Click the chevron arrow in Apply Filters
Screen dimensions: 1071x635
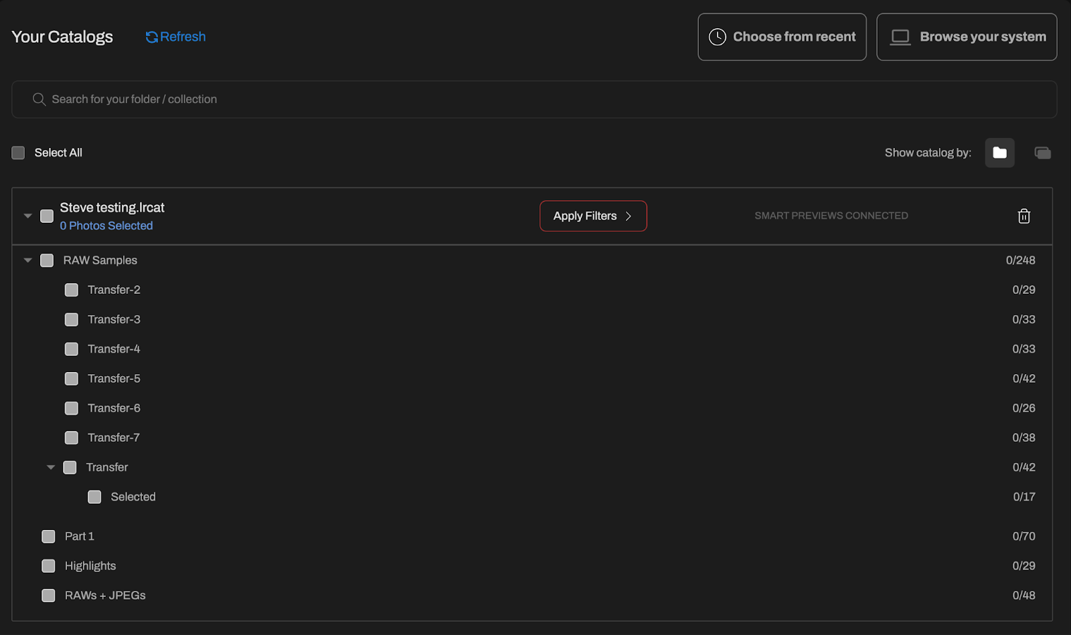[629, 216]
